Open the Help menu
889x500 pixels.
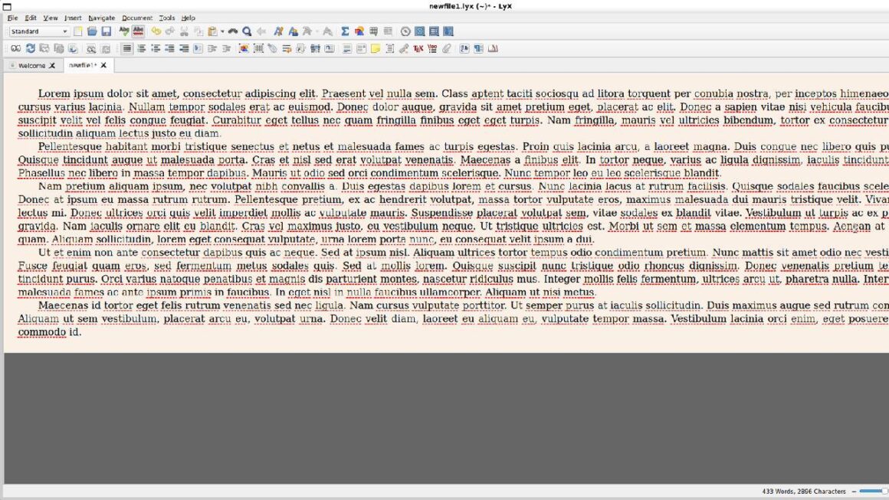click(189, 18)
